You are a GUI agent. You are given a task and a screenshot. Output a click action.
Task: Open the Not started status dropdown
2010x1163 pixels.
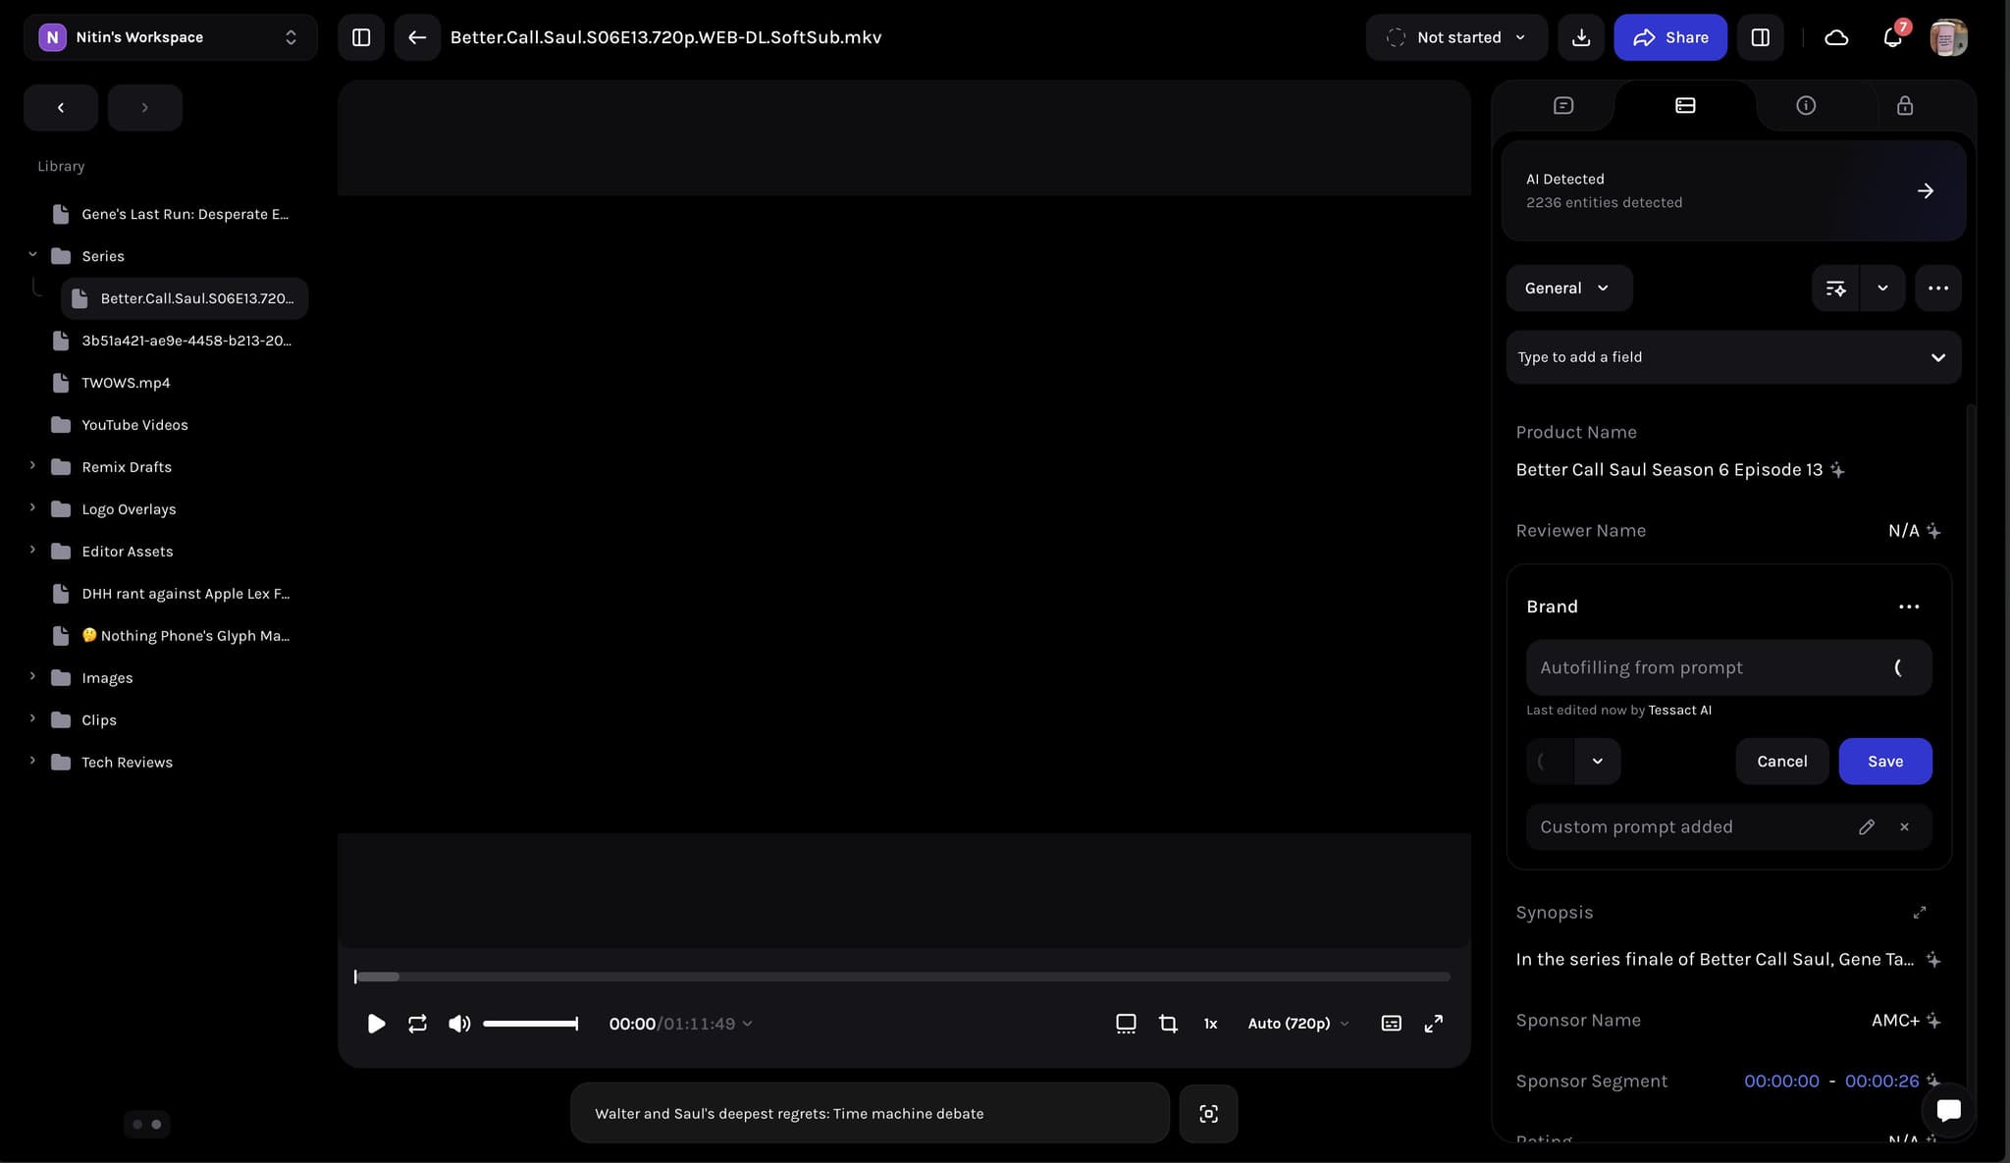point(1455,37)
